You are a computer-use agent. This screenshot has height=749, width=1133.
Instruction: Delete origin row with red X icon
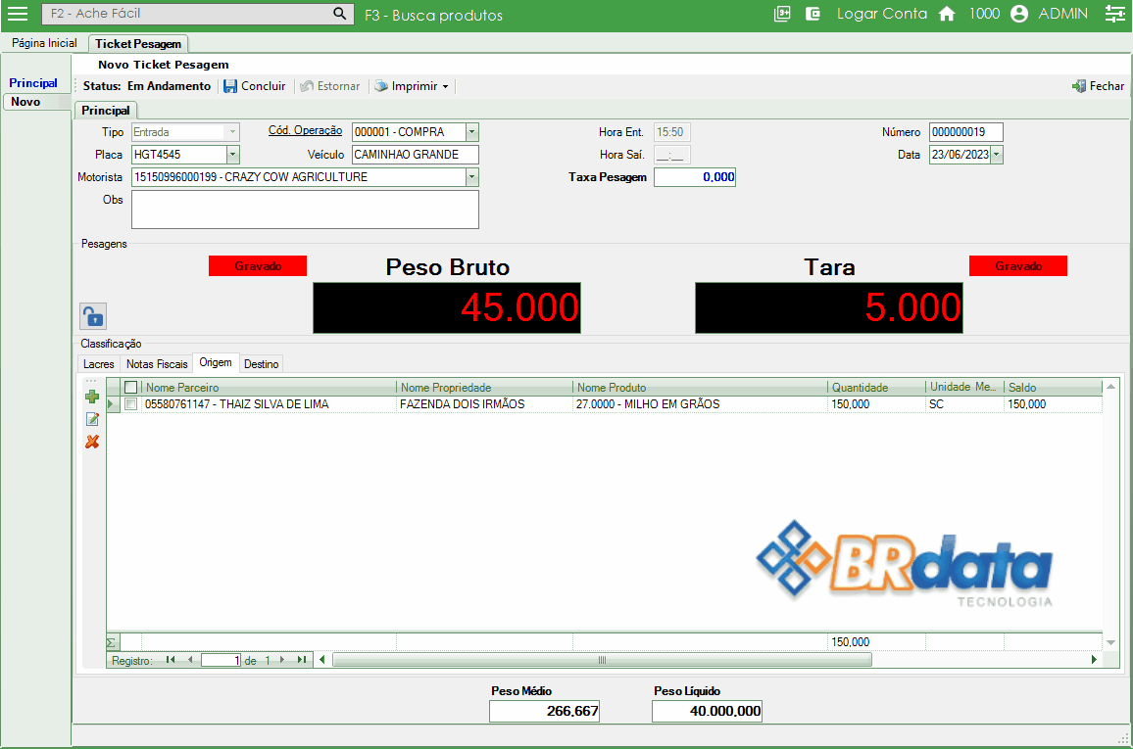tap(92, 442)
